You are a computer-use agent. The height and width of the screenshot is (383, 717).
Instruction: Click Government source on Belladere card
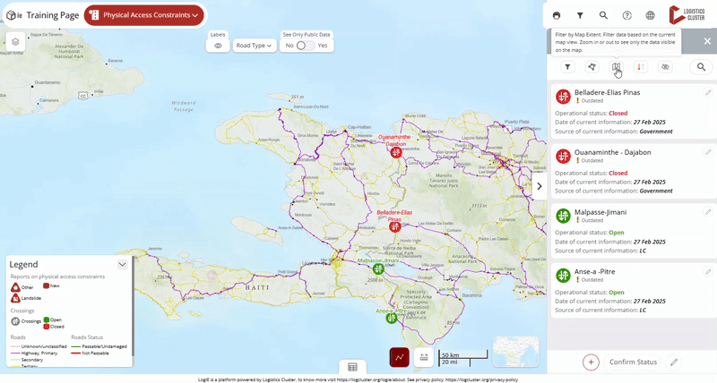[x=656, y=132]
